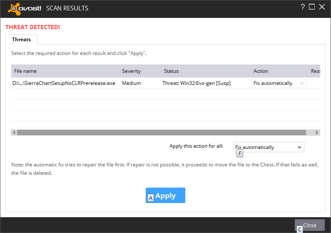Click the Apply this action for all label

click(196, 146)
